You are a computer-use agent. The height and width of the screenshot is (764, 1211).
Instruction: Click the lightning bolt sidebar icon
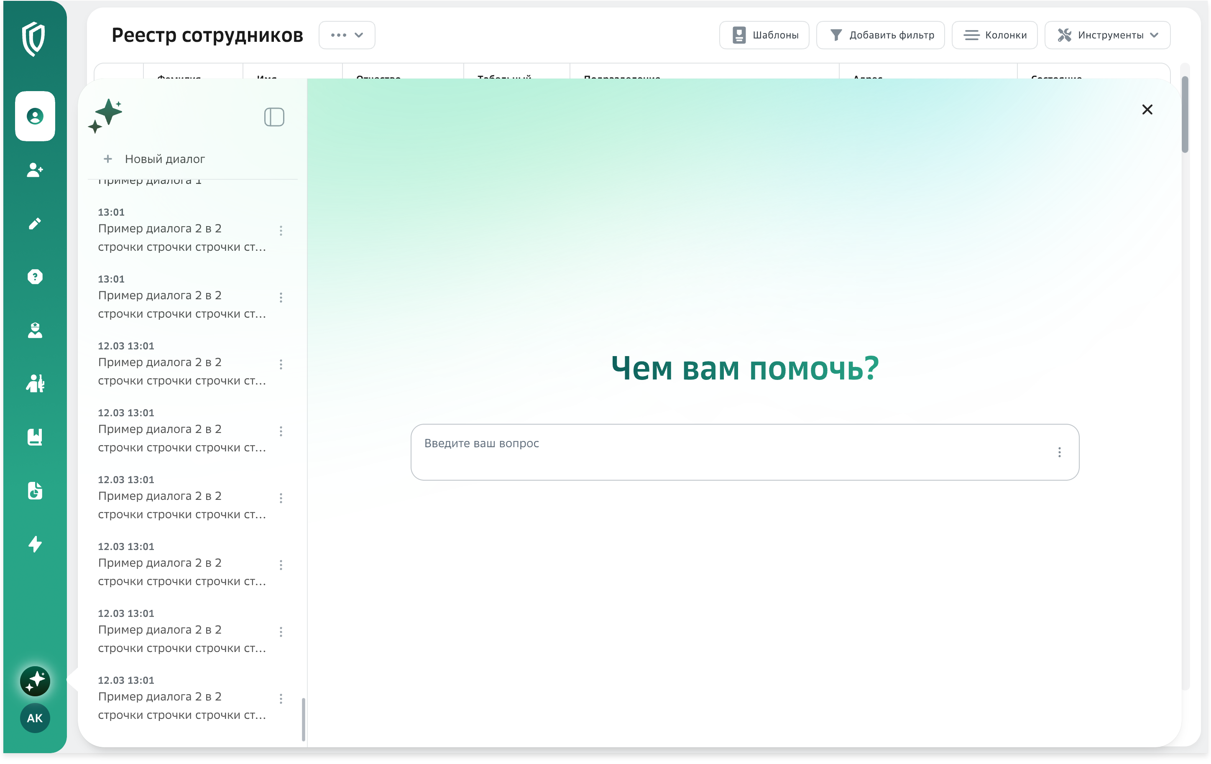35,544
